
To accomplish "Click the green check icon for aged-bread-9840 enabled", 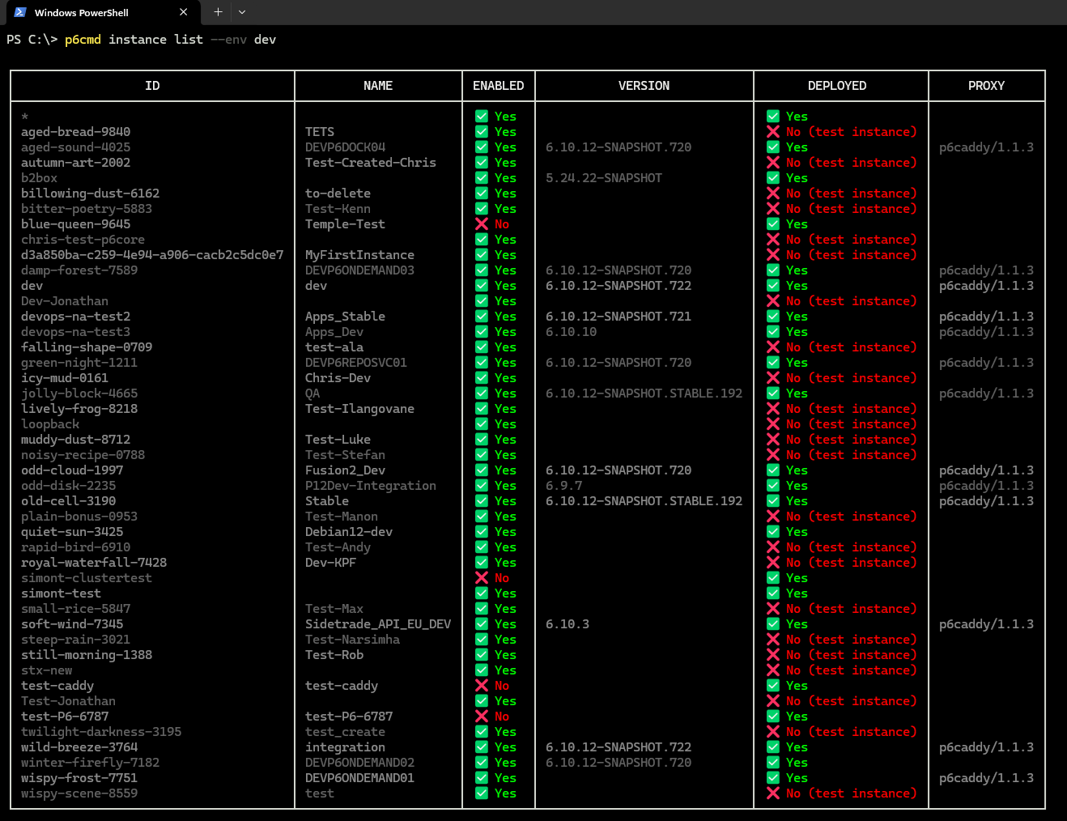I will 482,132.
